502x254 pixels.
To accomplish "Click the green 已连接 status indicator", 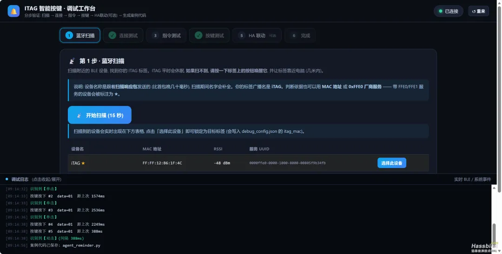I will coord(448,11).
